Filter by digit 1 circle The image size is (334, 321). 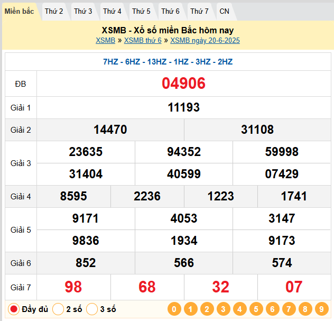click(x=191, y=309)
